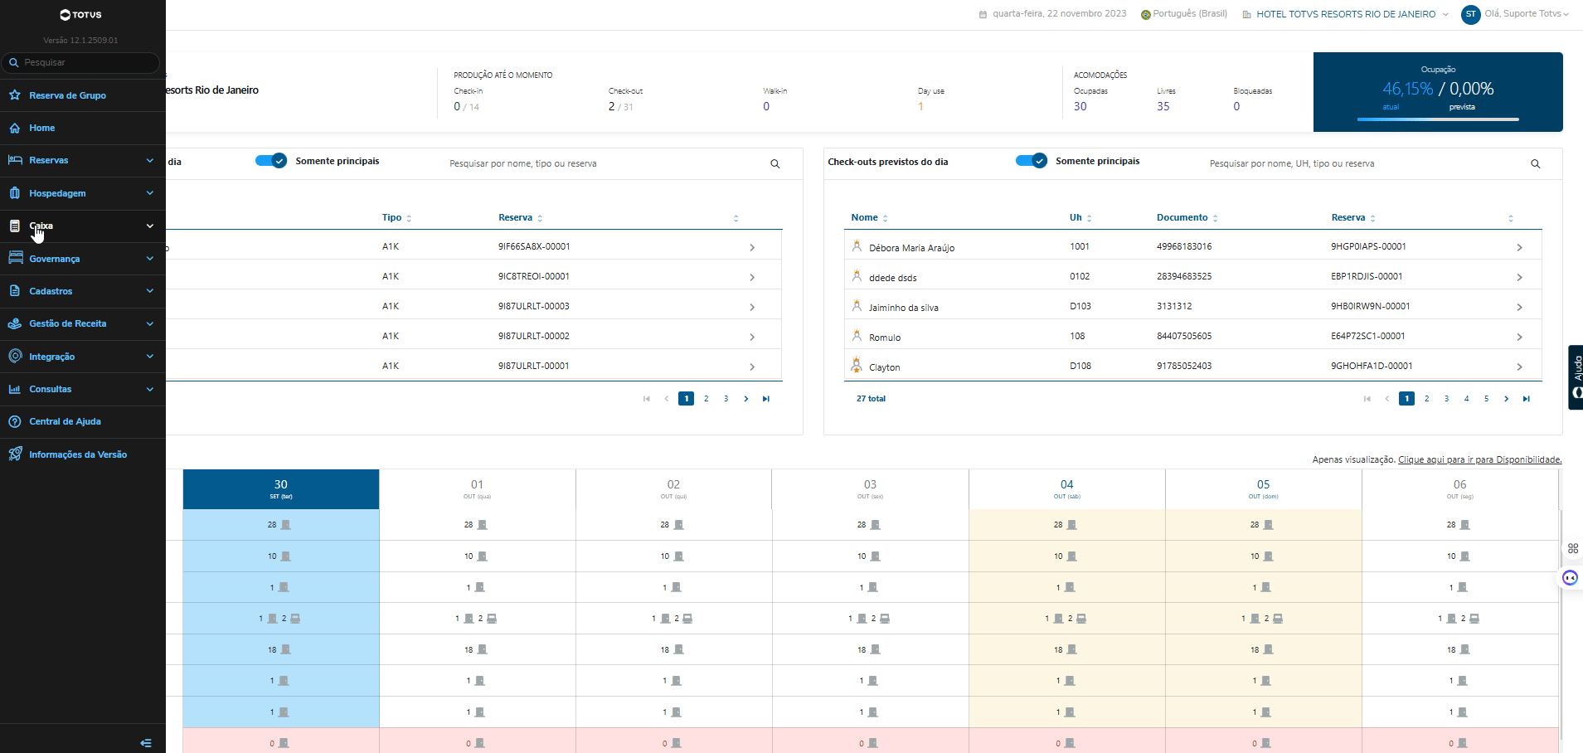Screen dimensions: 1583x753
Task: Click the chatbot assistant icon on right edge
Action: click(1570, 578)
